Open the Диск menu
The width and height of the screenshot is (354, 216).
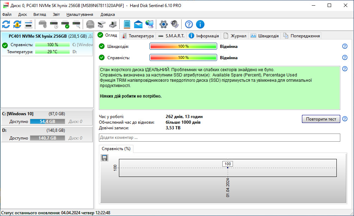(x=23, y=14)
